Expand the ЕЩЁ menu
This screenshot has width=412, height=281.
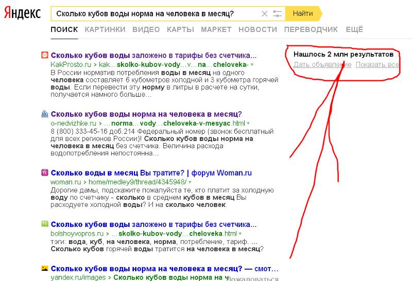[354, 29]
